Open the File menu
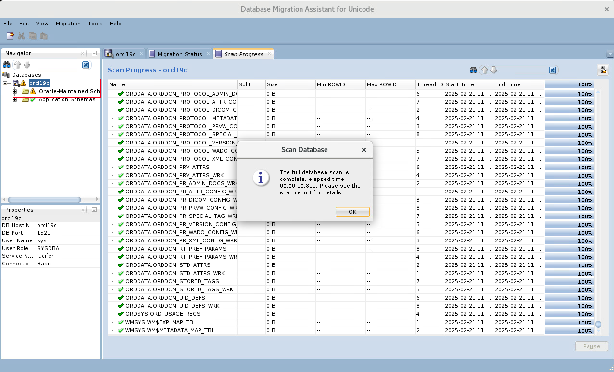The image size is (614, 372). (8, 24)
